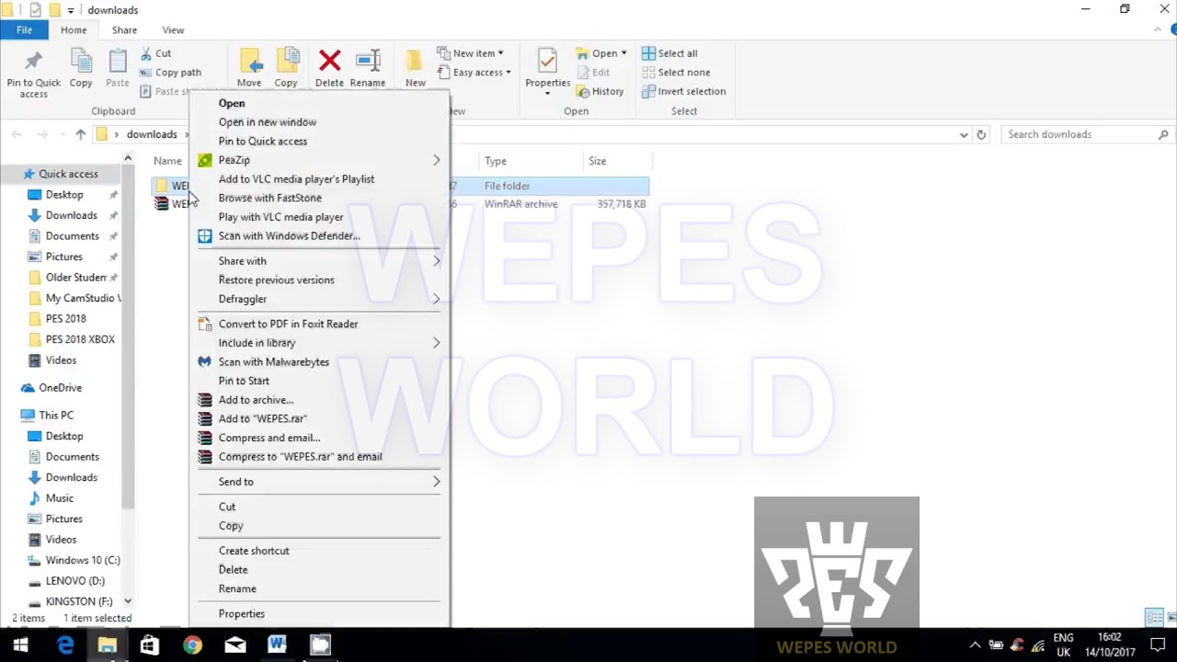The width and height of the screenshot is (1177, 662).
Task: Click the Copy to icon in Organize
Action: click(286, 63)
